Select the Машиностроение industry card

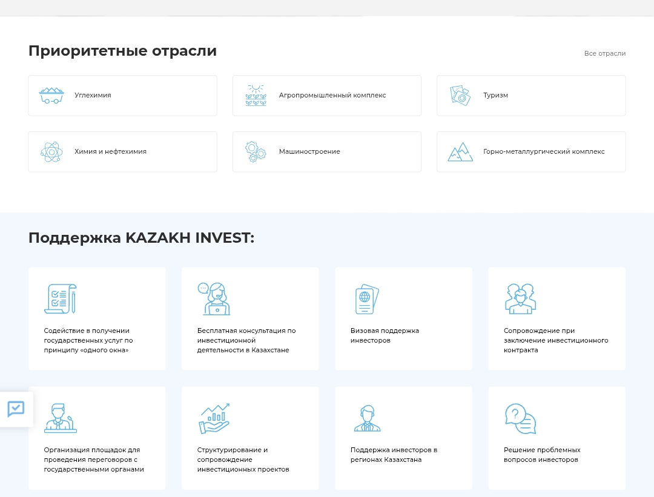tap(327, 152)
